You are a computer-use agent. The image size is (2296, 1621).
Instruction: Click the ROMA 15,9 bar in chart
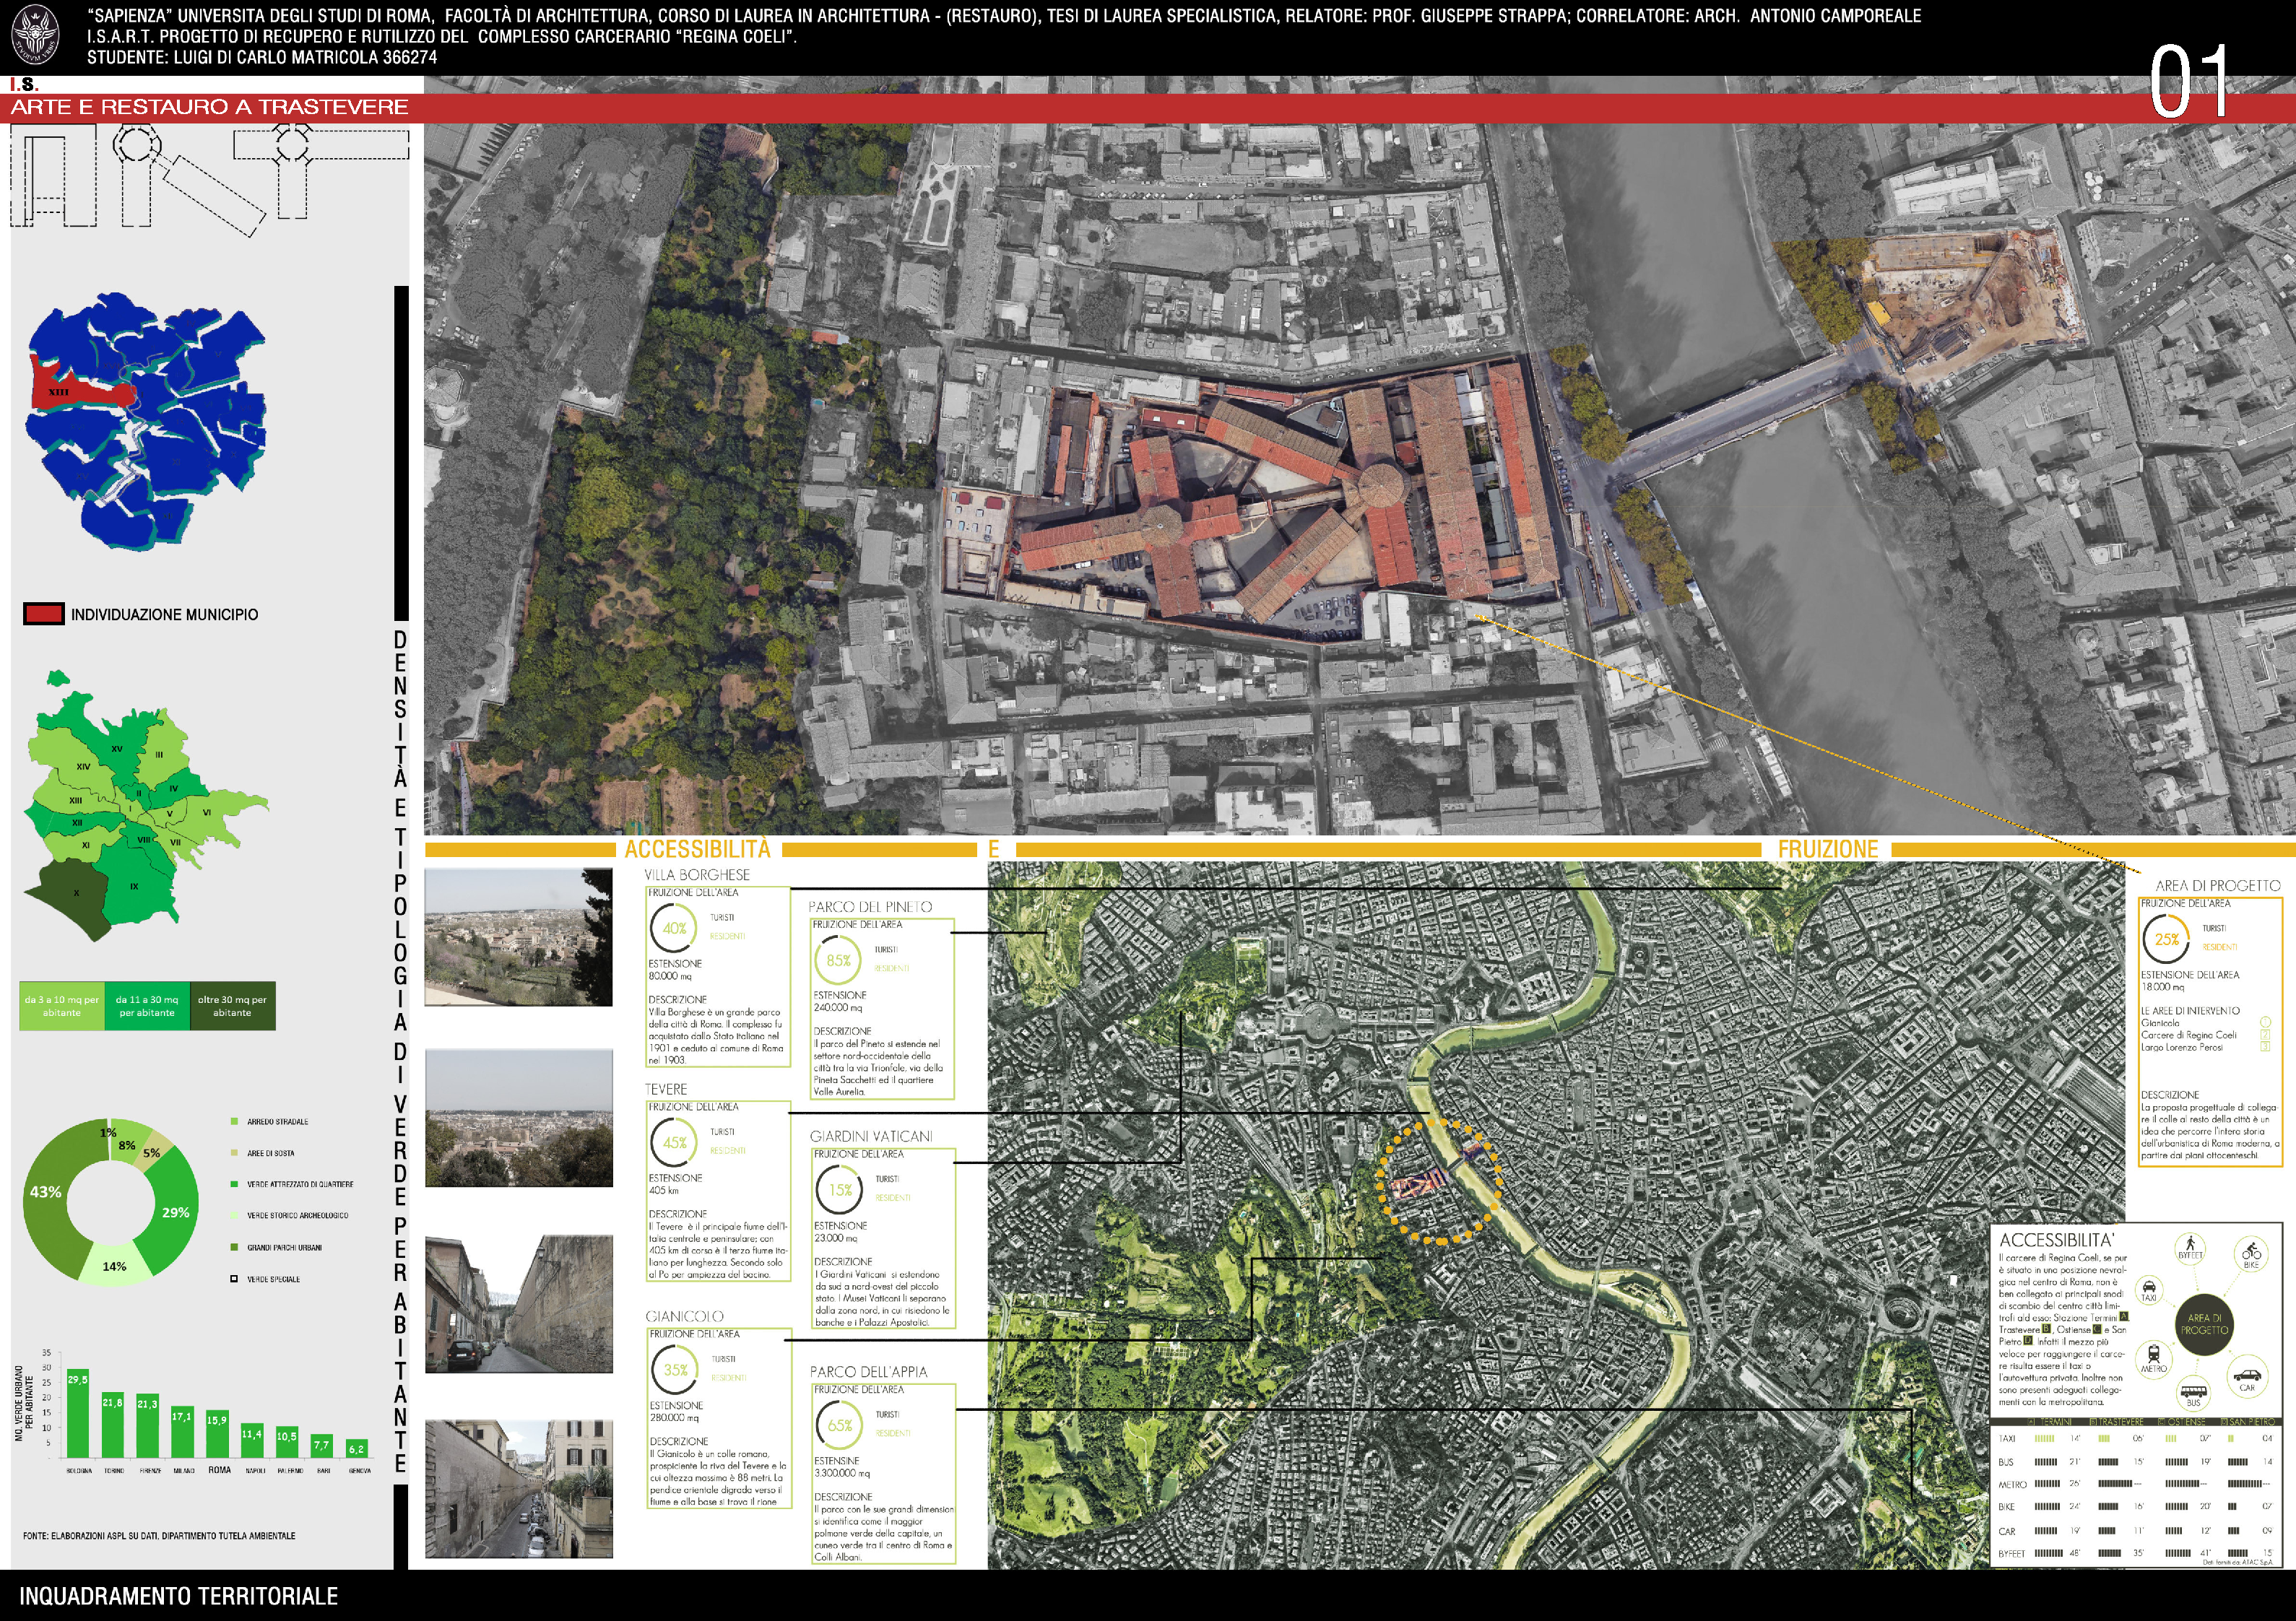click(x=217, y=1434)
